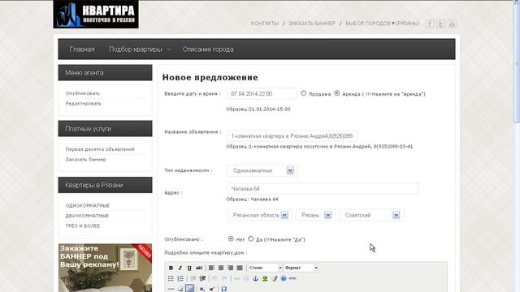This screenshot has width=520, height=292.
Task: Set 'Опубликовано' to 'Да'
Action: pyautogui.click(x=251, y=238)
